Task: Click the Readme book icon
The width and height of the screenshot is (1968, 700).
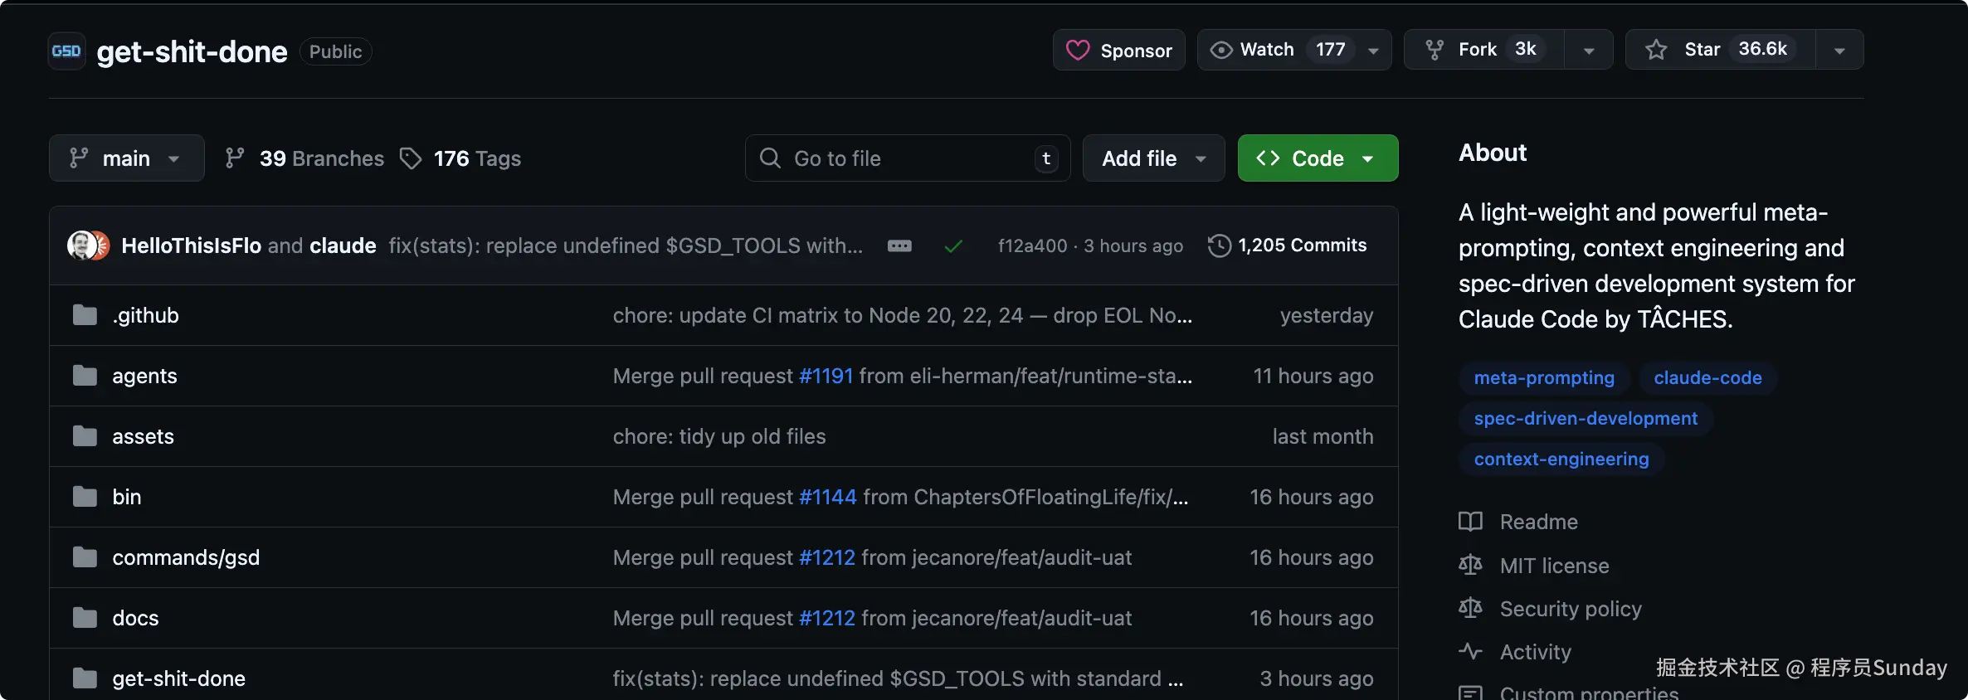Action: (x=1470, y=522)
